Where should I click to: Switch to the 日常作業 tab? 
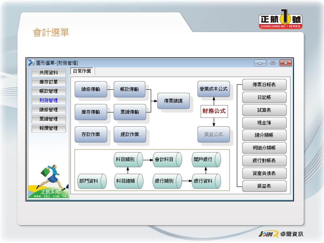(x=82, y=71)
